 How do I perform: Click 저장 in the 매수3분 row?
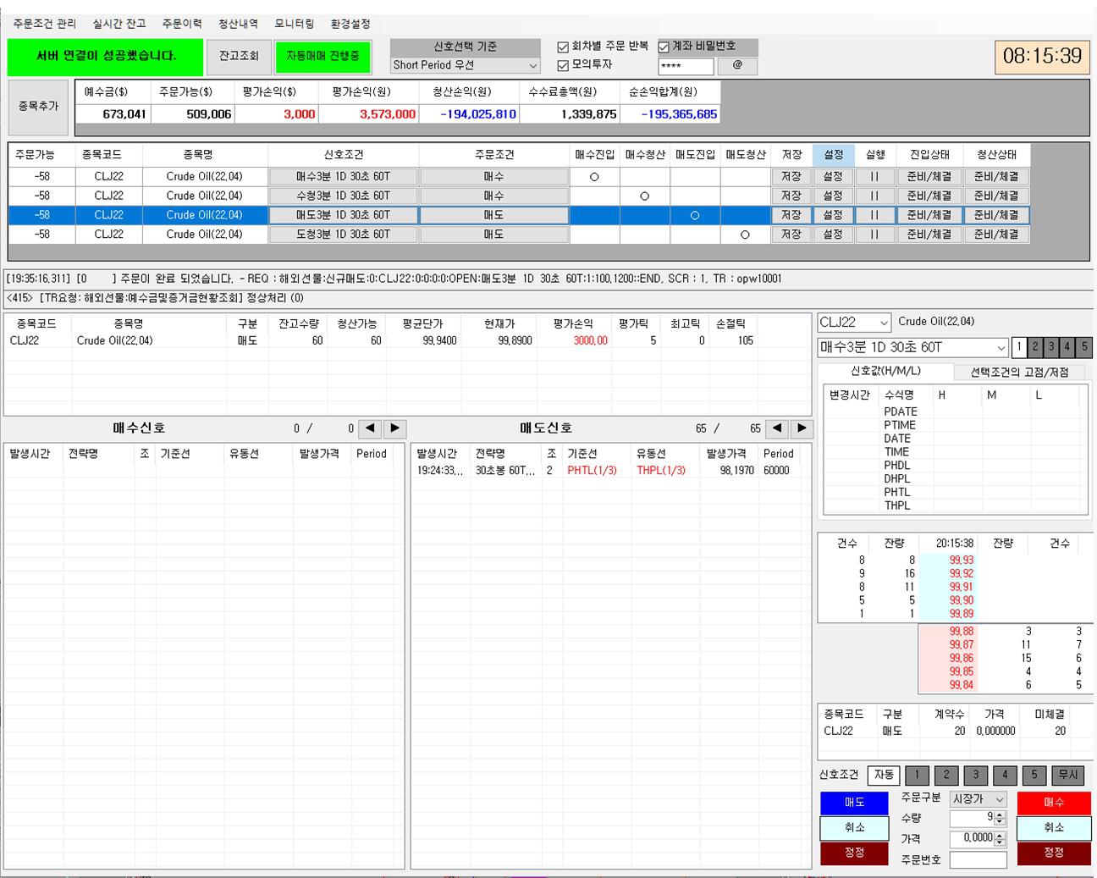coord(791,177)
